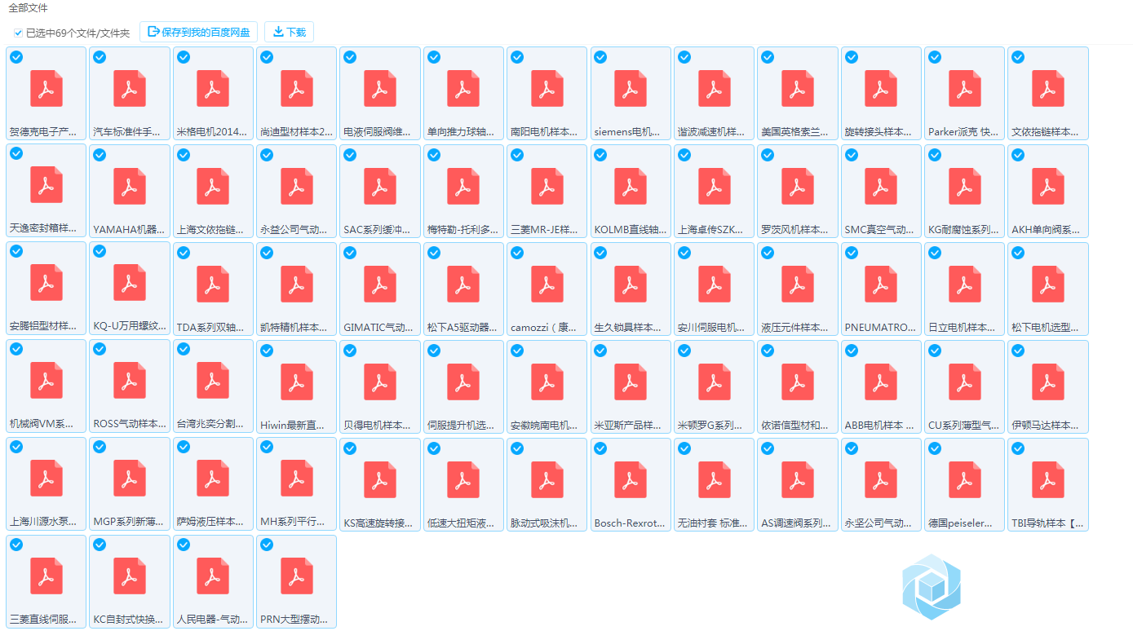The height and width of the screenshot is (631, 1133).
Task: Uncheck the SMC真空气动 file checkmark
Action: [851, 155]
